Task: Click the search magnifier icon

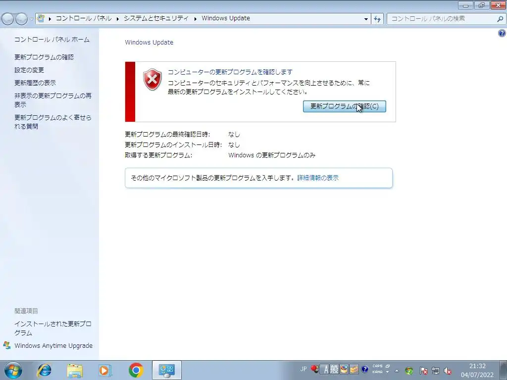Action: pyautogui.click(x=500, y=19)
